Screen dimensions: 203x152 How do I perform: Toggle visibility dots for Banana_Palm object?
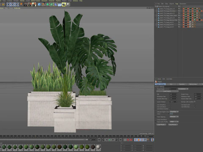180,20
